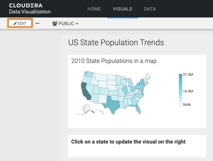The image size is (213, 161).
Task: Go to the HOME tab
Action: pyautogui.click(x=94, y=9)
